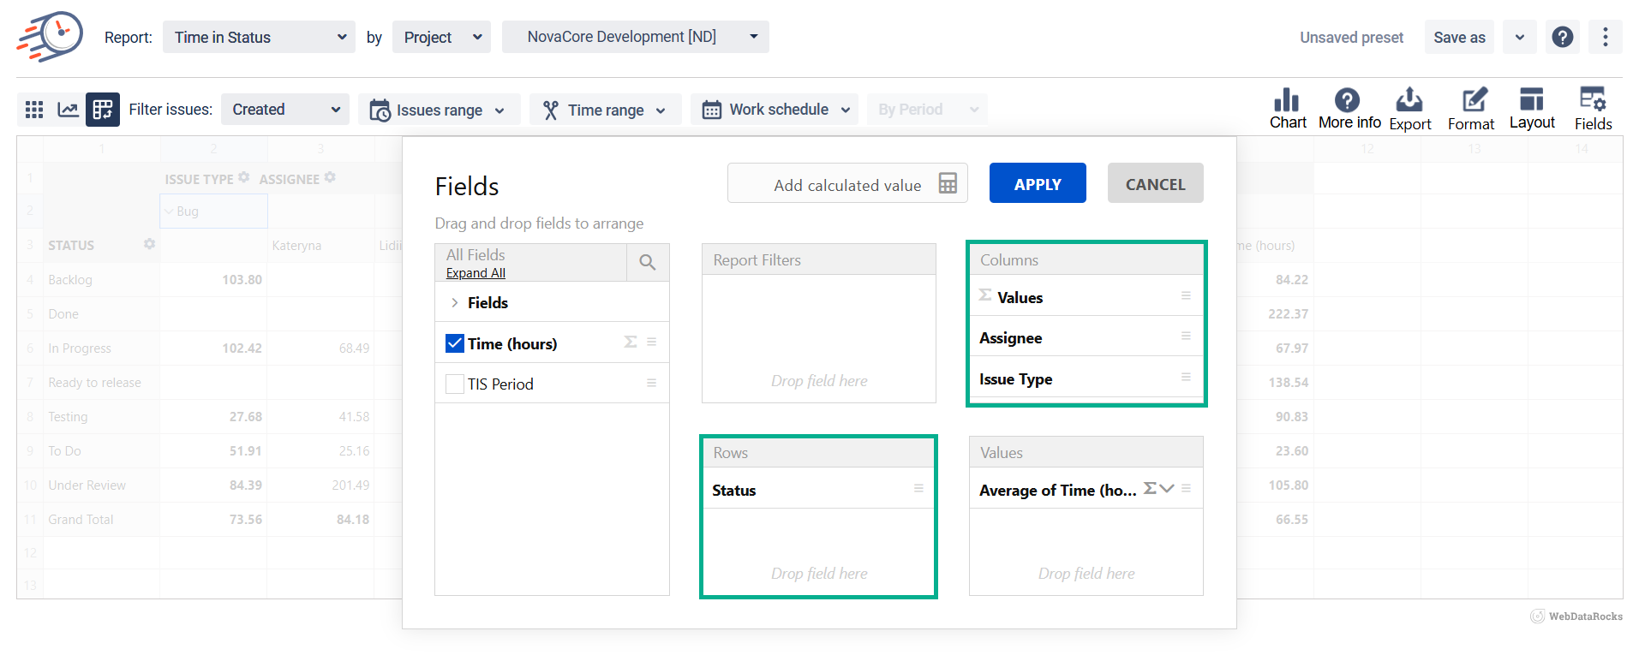Open the NovaCore Development project dropdown
The width and height of the screenshot is (1639, 667).
pyautogui.click(x=635, y=37)
